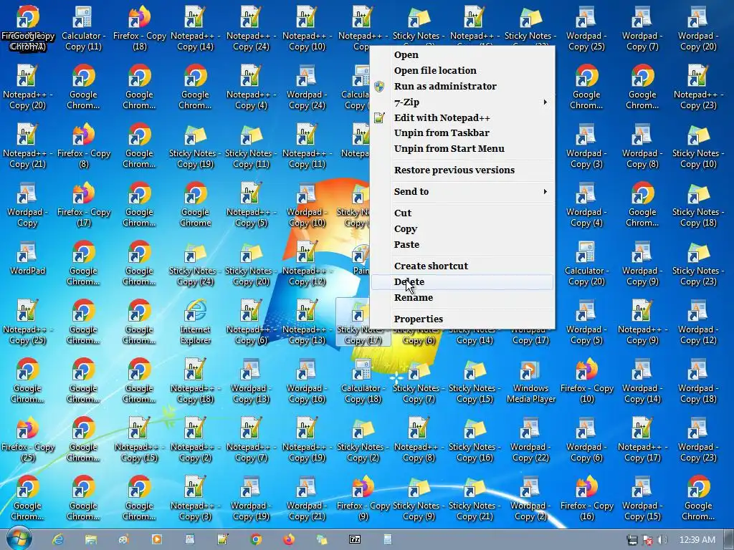Select the Notepad++ - Copy (3) desktop icon
Image resolution: width=734 pixels, height=550 pixels.
[x=195, y=498]
